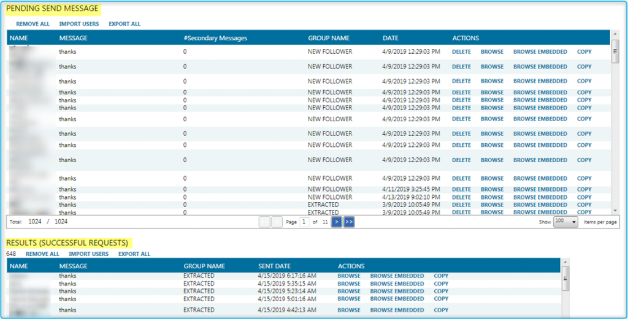The image size is (628, 319).
Task: Jump to last page of pending messages
Action: click(349, 222)
